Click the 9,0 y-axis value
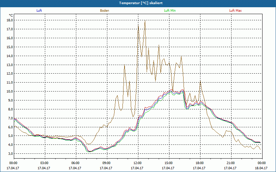 coord(10,100)
